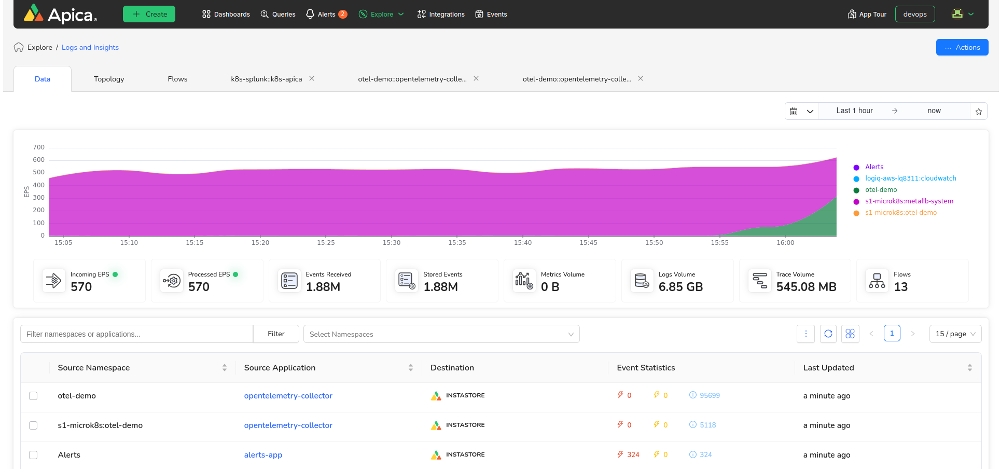Open the Select Namespaces dropdown
Screen dimensions: 1000x469
(441, 334)
